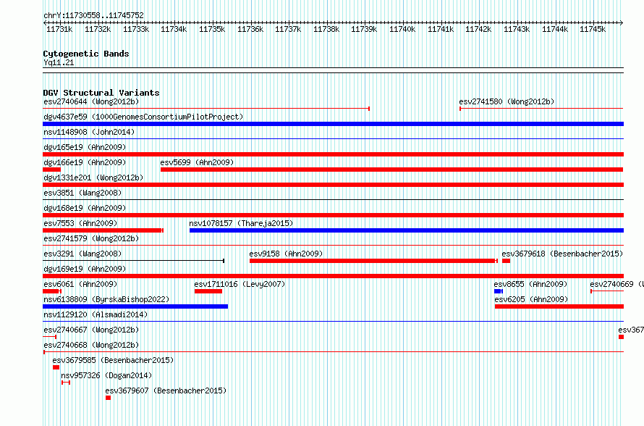The height and width of the screenshot is (426, 644).
Task: Select the esv6205 red variant bar
Action: click(x=559, y=306)
